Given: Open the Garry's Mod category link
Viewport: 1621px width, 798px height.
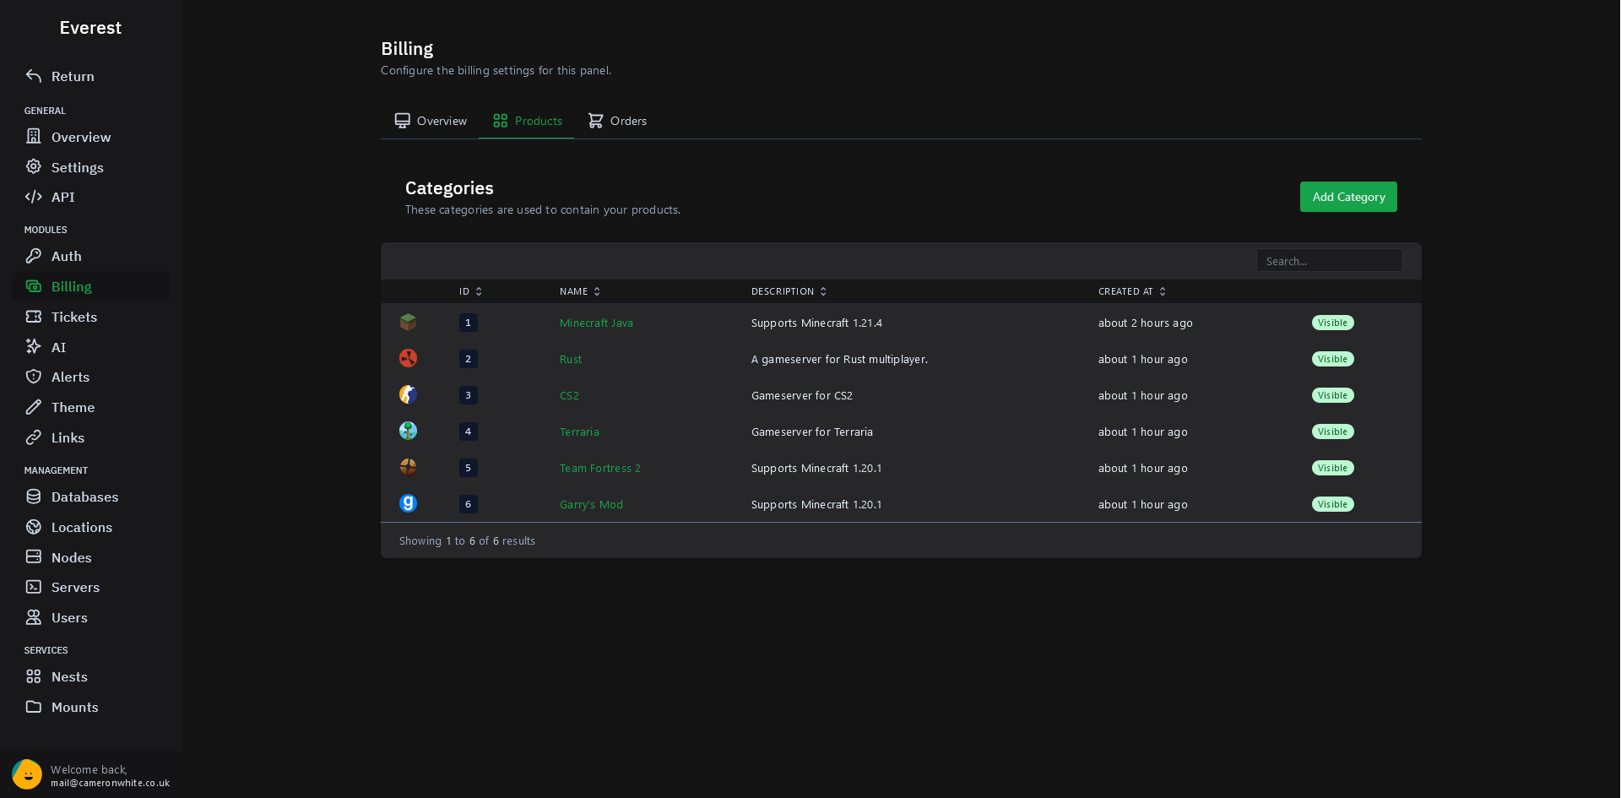Looking at the screenshot, I should tap(591, 504).
